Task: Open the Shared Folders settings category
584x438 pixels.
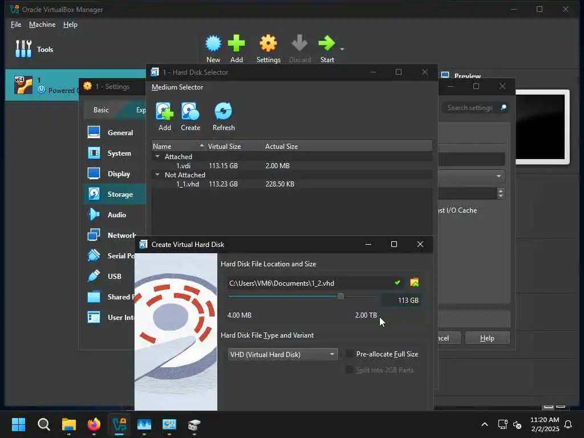Action: 110,297
